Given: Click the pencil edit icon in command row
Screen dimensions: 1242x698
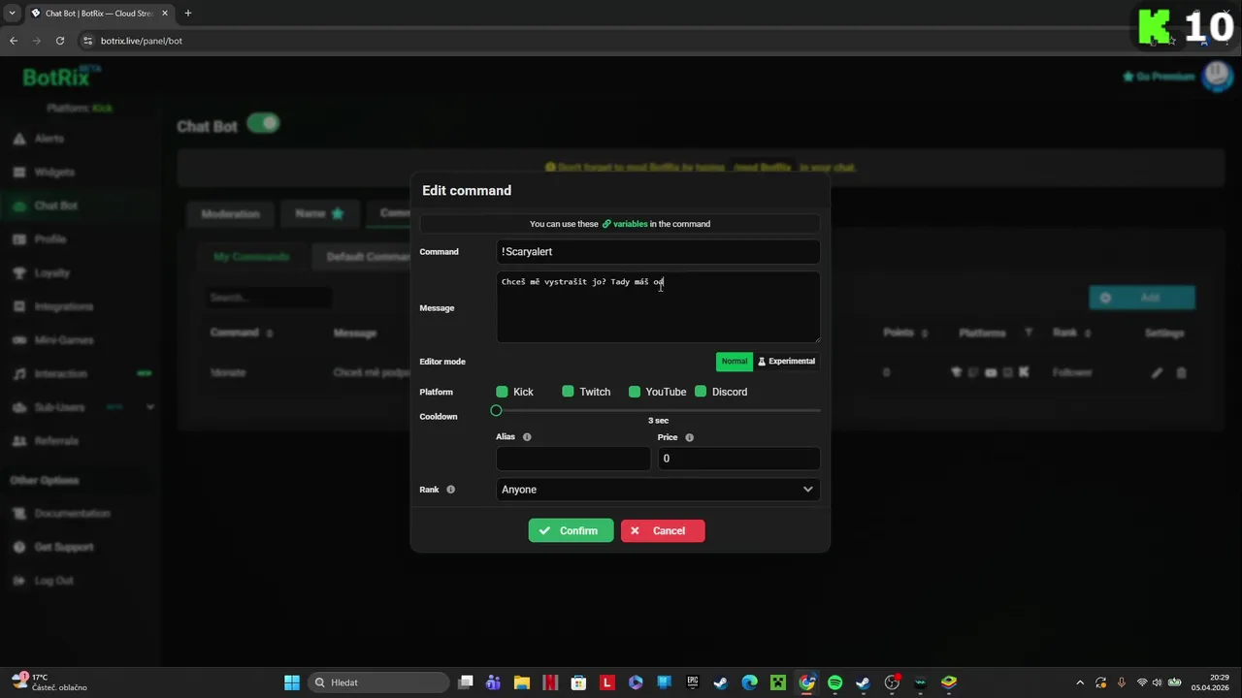Looking at the screenshot, I should (x=1157, y=372).
